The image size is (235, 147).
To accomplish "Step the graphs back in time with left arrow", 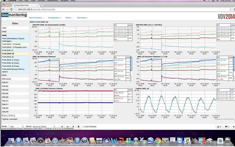I will coord(62,126).
